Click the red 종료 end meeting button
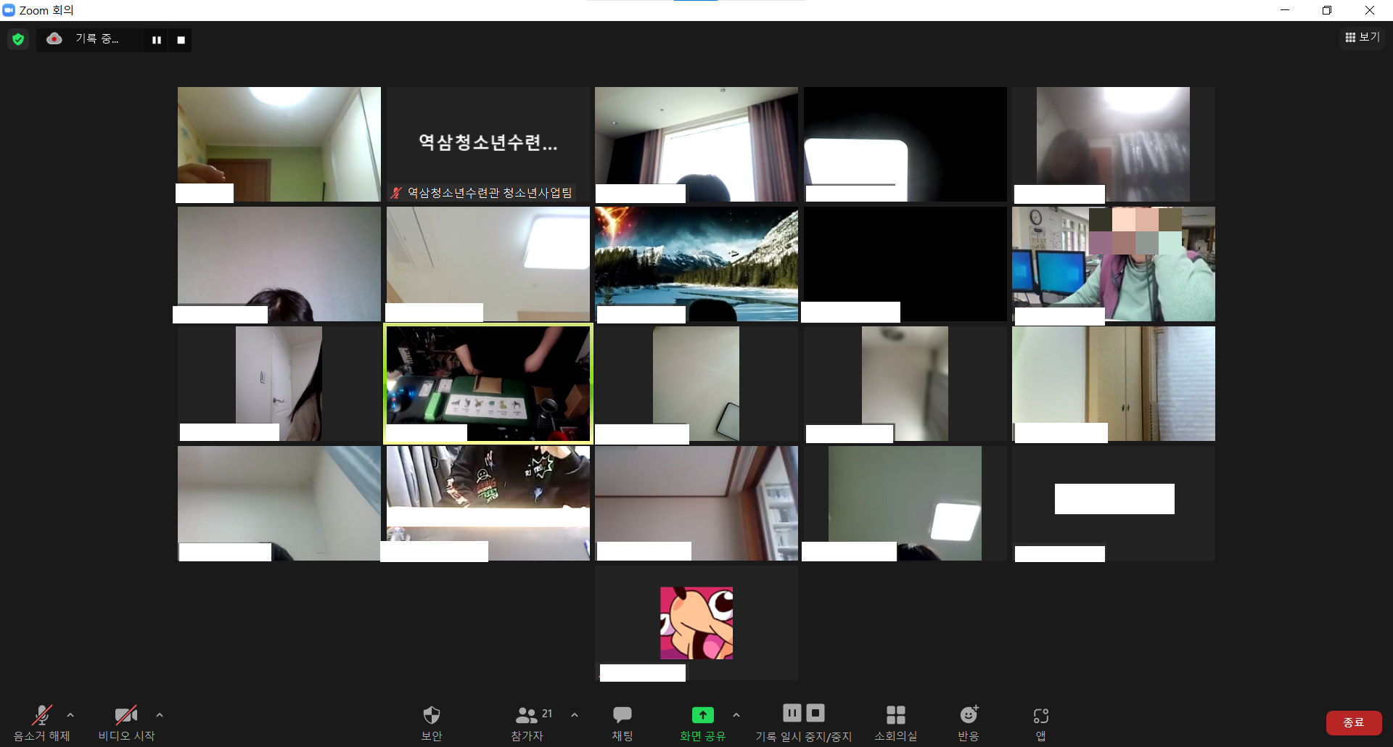1393x747 pixels. (1354, 722)
